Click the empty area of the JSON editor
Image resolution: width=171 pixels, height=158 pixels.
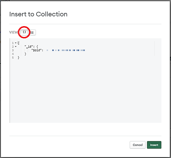85,91
